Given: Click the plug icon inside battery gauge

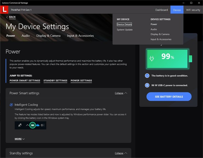Looking at the screenshot, I should point(152,58).
